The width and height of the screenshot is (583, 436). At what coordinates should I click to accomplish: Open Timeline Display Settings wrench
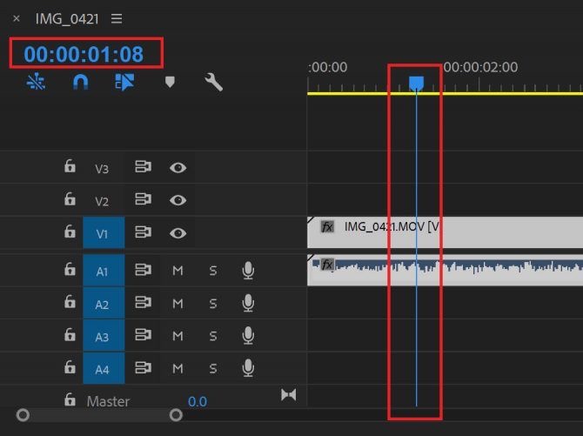pos(214,82)
